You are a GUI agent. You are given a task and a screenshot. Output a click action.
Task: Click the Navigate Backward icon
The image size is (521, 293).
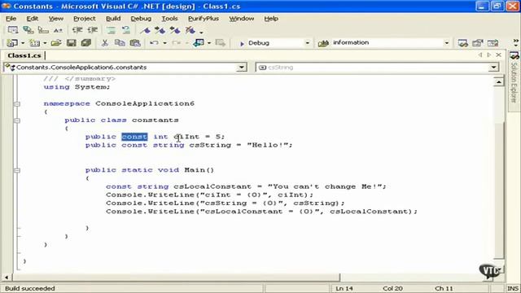click(199, 43)
